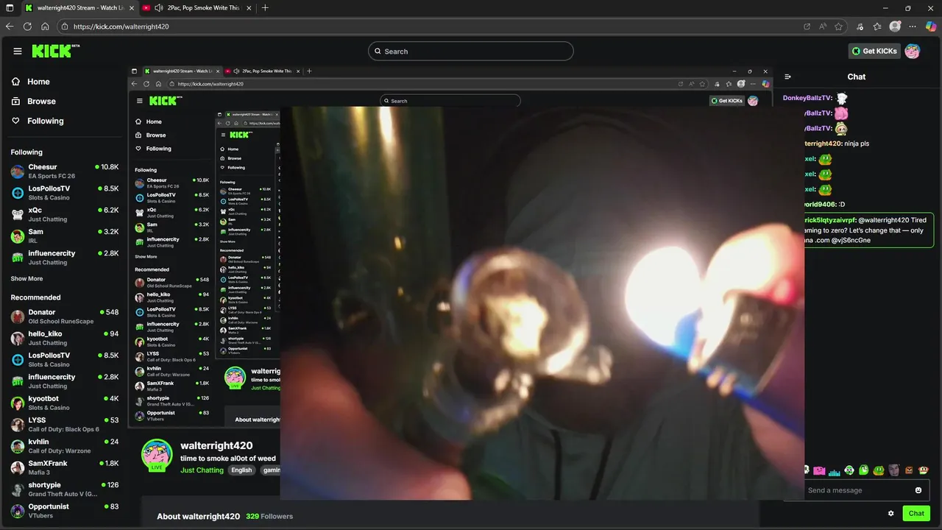Screen dimensions: 942x530
Task: Open chat settings gear icon
Action: (x=891, y=514)
